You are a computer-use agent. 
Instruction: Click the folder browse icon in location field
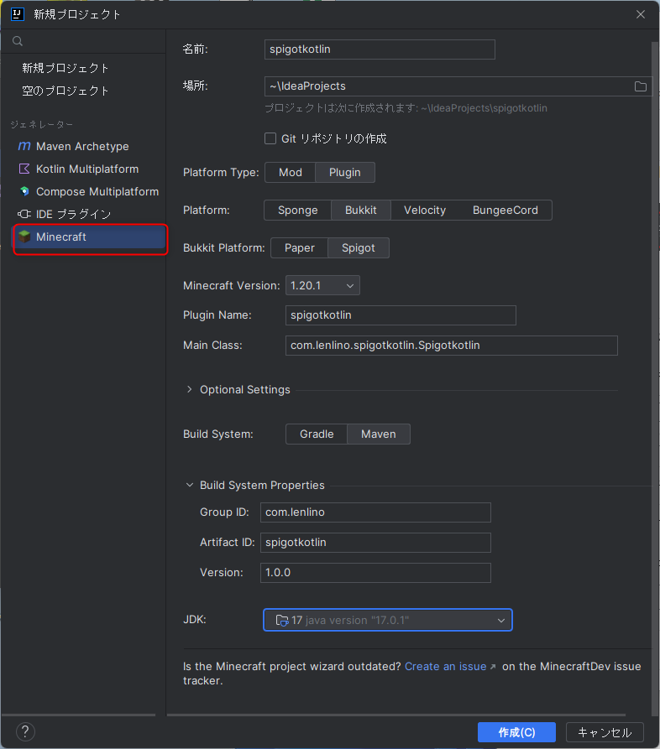tap(641, 86)
